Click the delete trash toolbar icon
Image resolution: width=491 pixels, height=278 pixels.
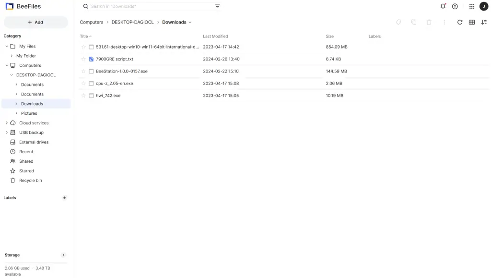429,22
